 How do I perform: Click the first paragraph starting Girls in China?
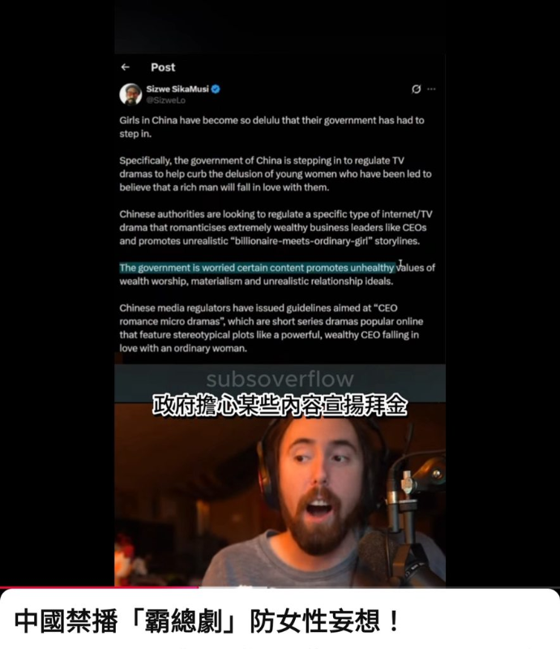click(271, 127)
